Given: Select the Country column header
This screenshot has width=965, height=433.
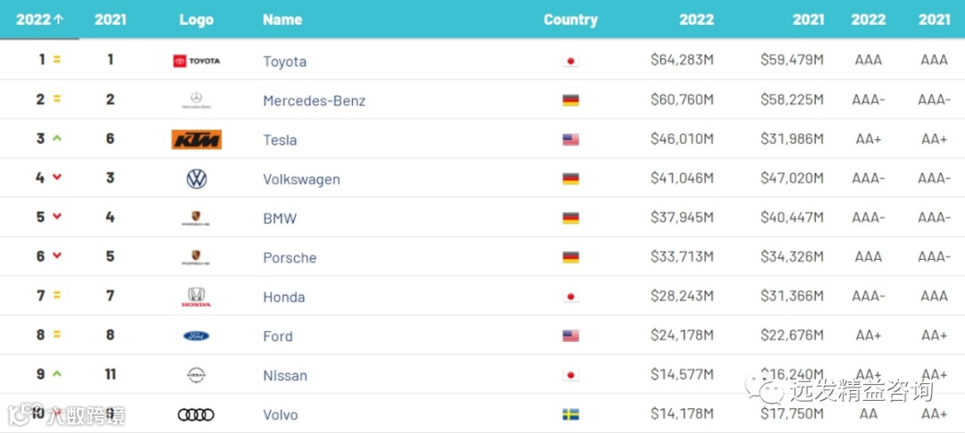Looking at the screenshot, I should click(x=570, y=20).
